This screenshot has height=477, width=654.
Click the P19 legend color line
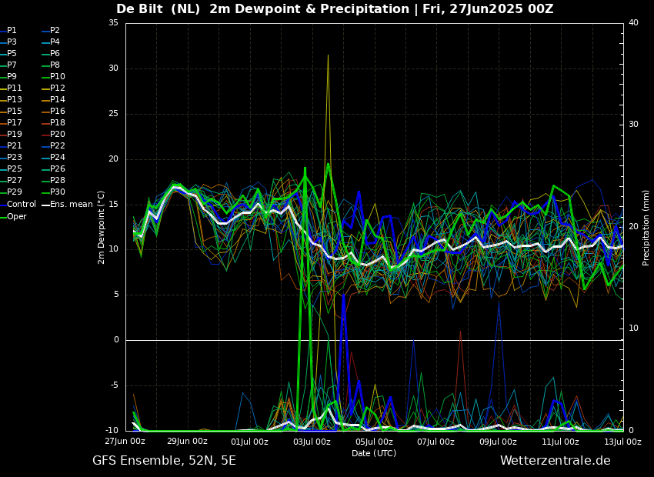click(3, 135)
